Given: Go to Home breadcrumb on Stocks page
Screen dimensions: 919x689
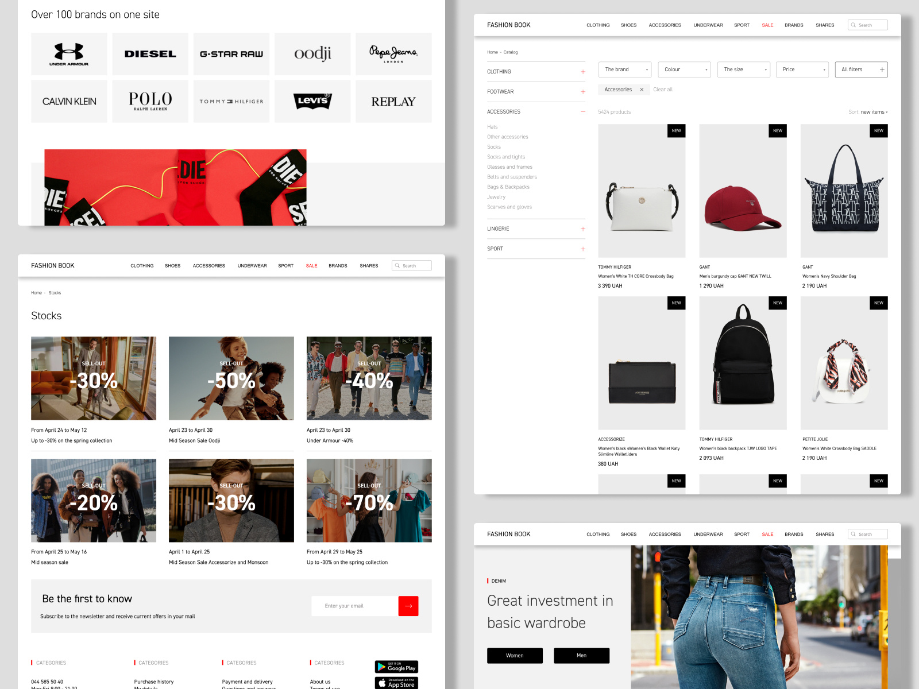Looking at the screenshot, I should (x=36, y=293).
